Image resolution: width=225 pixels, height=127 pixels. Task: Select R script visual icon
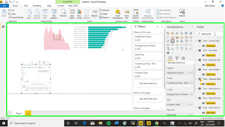tap(186, 49)
